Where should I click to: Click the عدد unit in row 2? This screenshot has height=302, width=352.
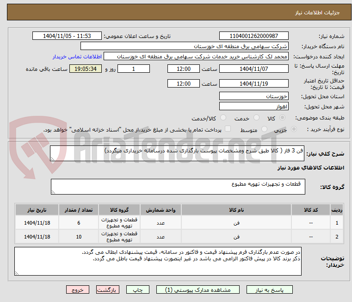point(161,237)
